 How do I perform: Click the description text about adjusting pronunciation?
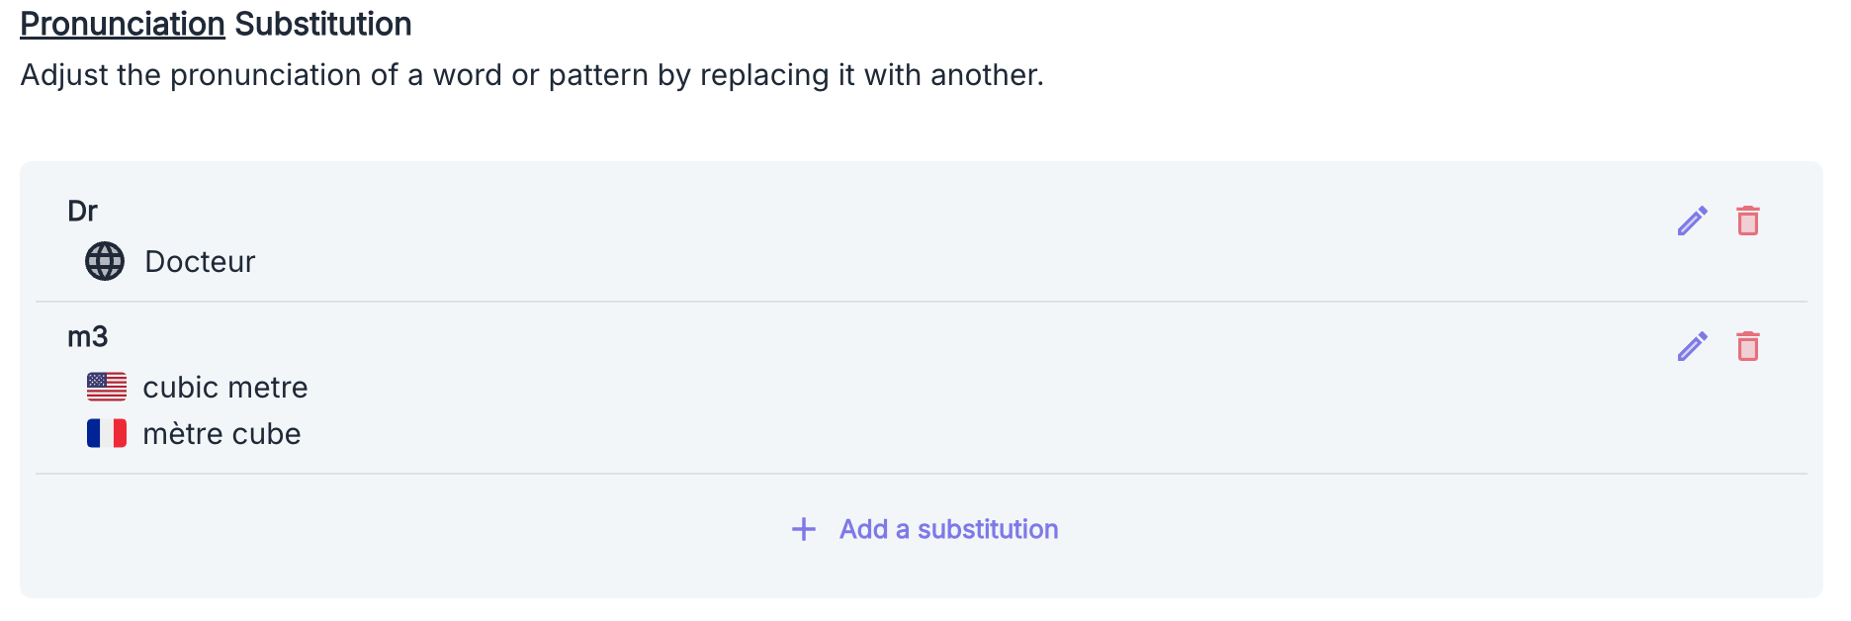(531, 74)
